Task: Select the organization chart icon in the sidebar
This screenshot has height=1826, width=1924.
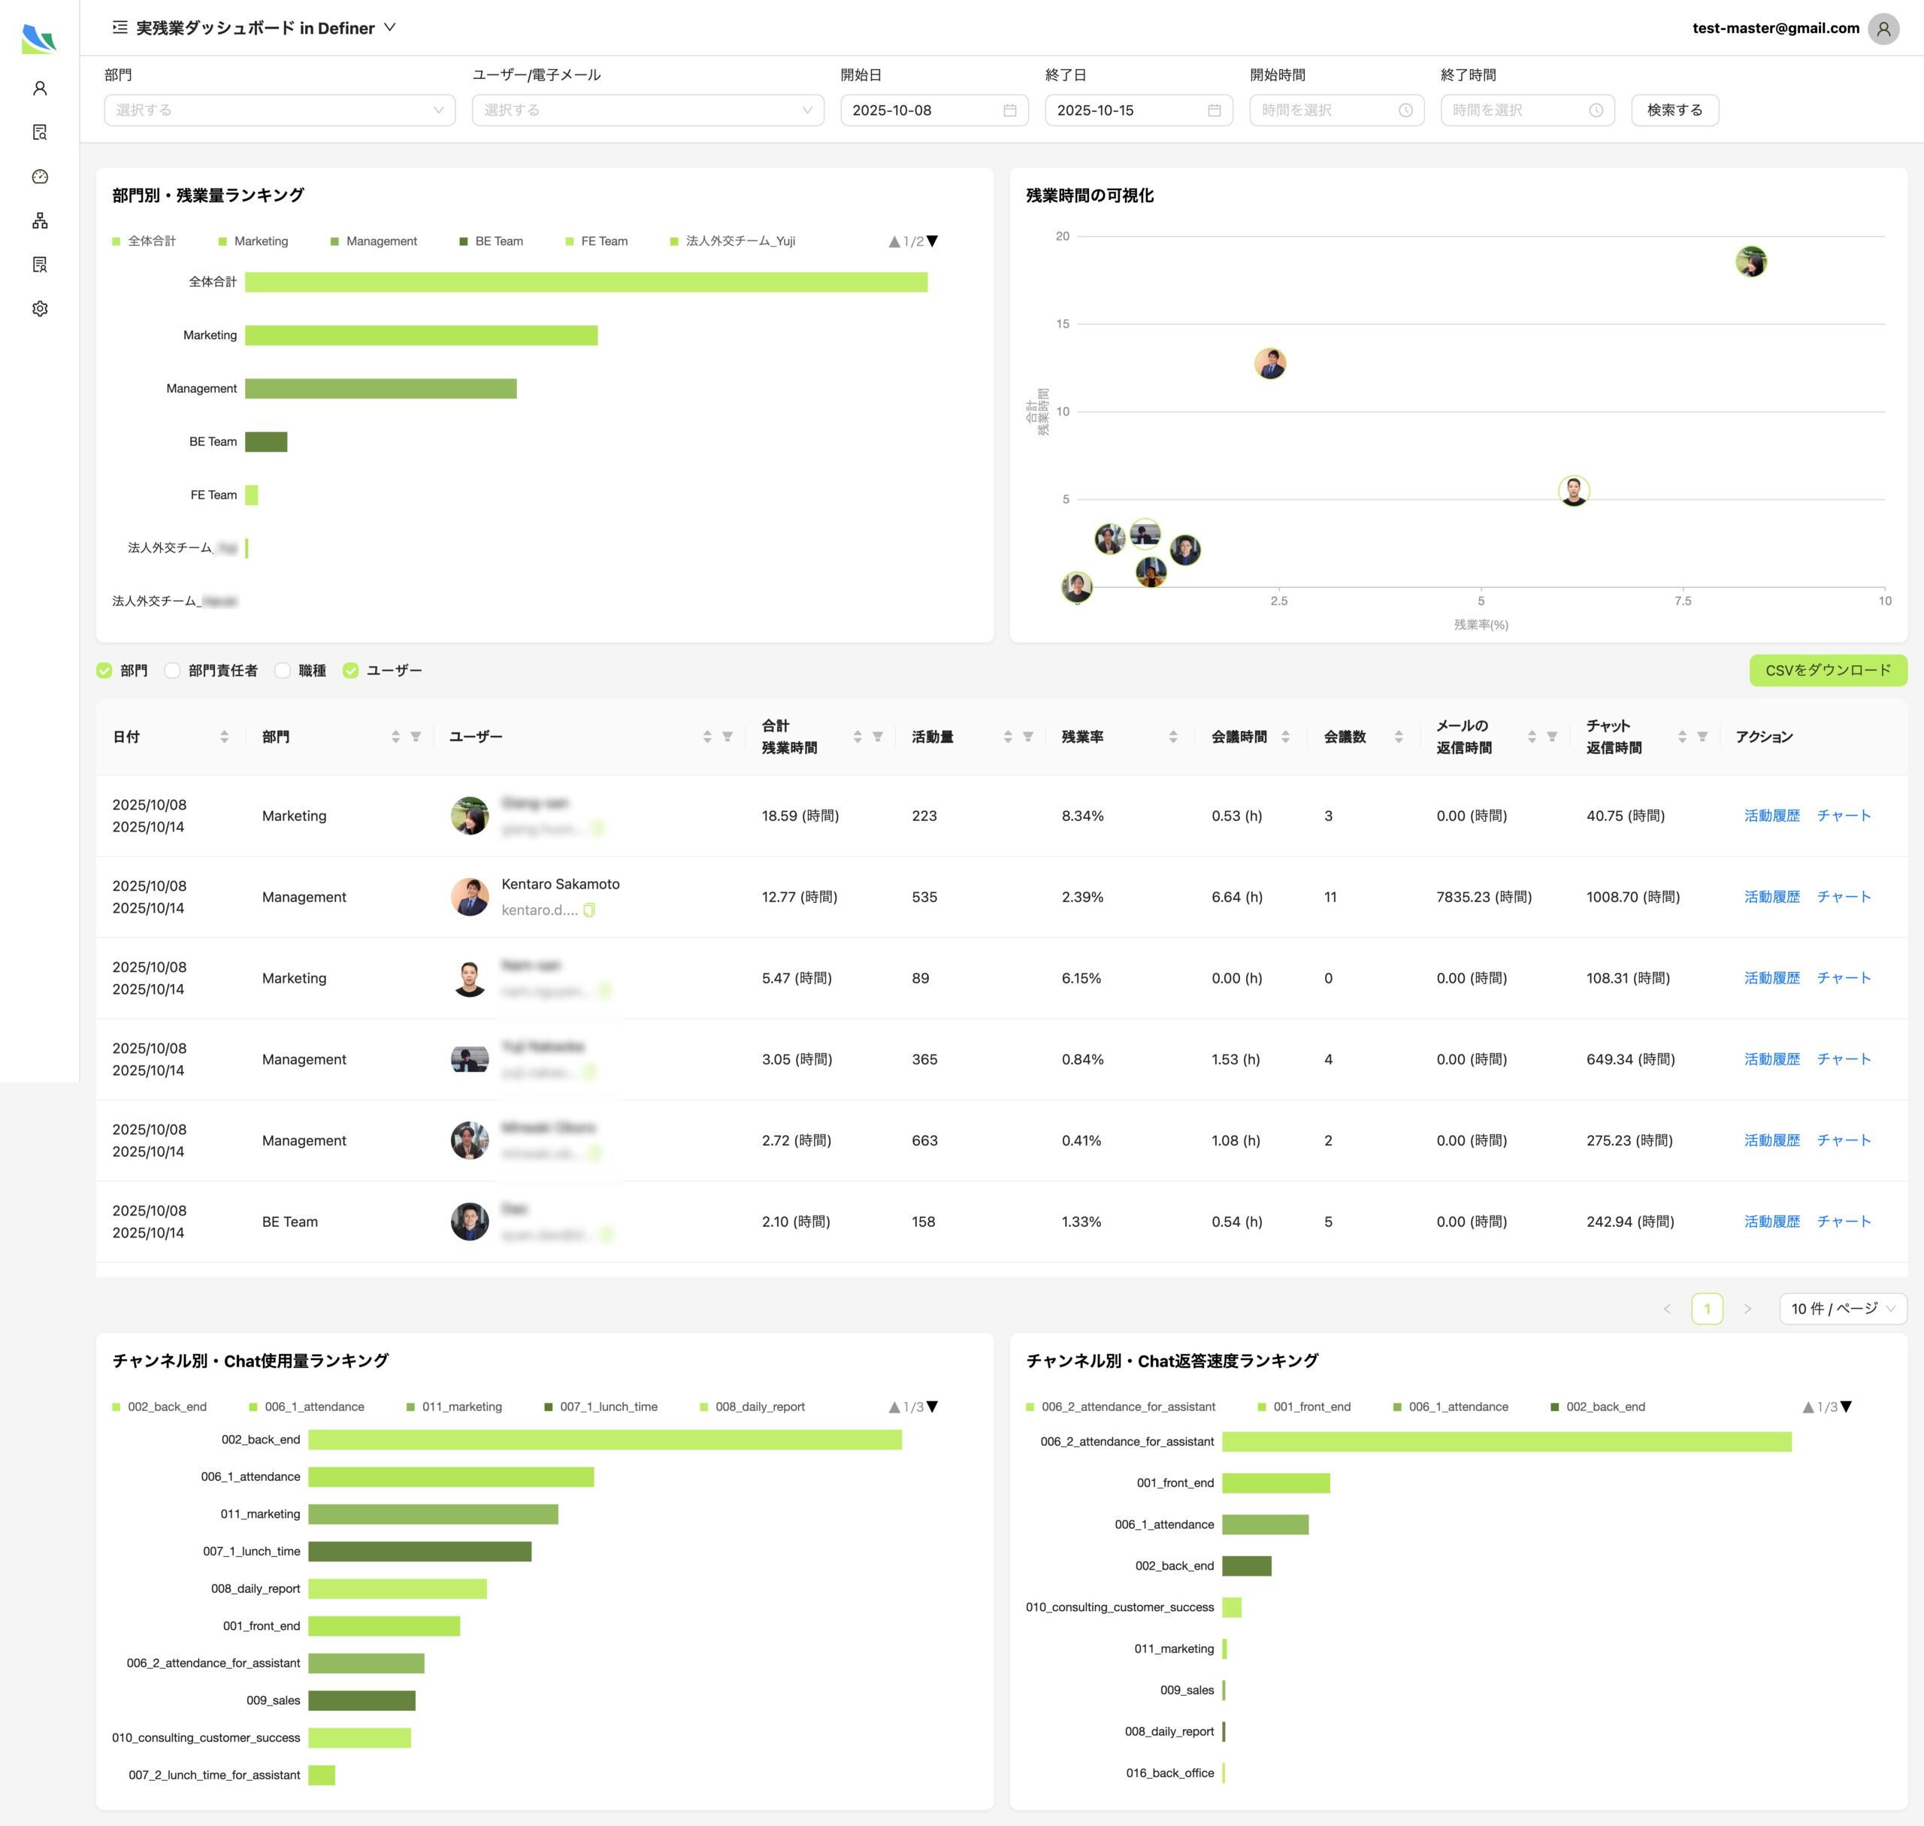Action: coord(41,220)
